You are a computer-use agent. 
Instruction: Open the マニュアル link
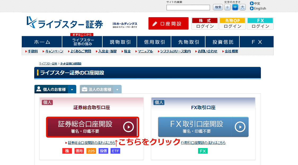click(145, 51)
